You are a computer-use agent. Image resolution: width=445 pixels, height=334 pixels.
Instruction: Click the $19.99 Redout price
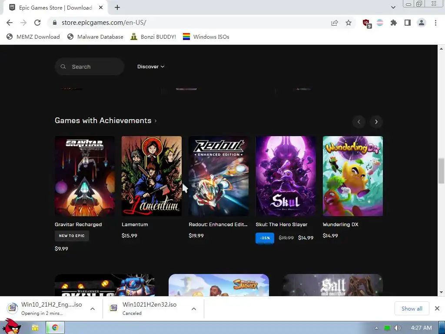point(196,236)
